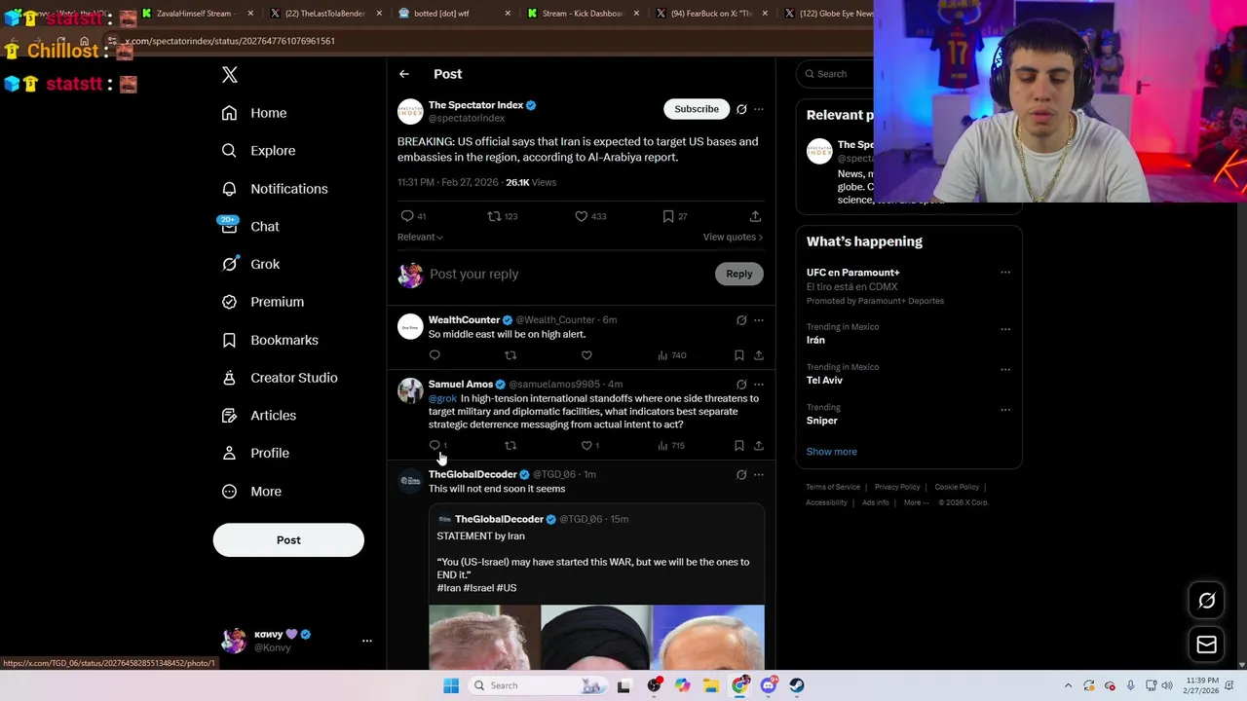Open Grok floating button at bottom right
Screen dimensions: 1247x701
[1206, 601]
